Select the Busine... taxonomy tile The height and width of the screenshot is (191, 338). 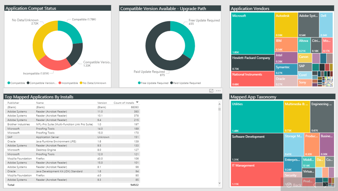[327, 145]
